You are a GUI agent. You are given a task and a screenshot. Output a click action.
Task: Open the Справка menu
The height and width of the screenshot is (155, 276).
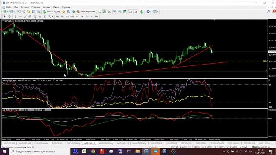click(66, 7)
